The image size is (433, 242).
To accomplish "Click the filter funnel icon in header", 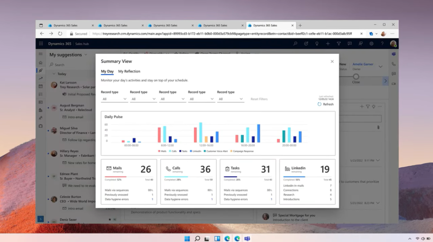I will coord(339,44).
